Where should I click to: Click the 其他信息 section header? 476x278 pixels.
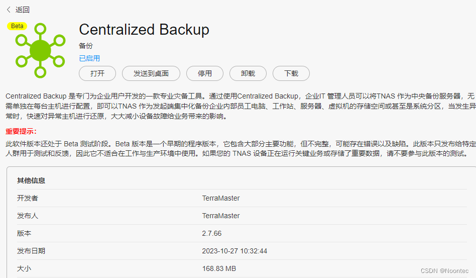[31, 180]
